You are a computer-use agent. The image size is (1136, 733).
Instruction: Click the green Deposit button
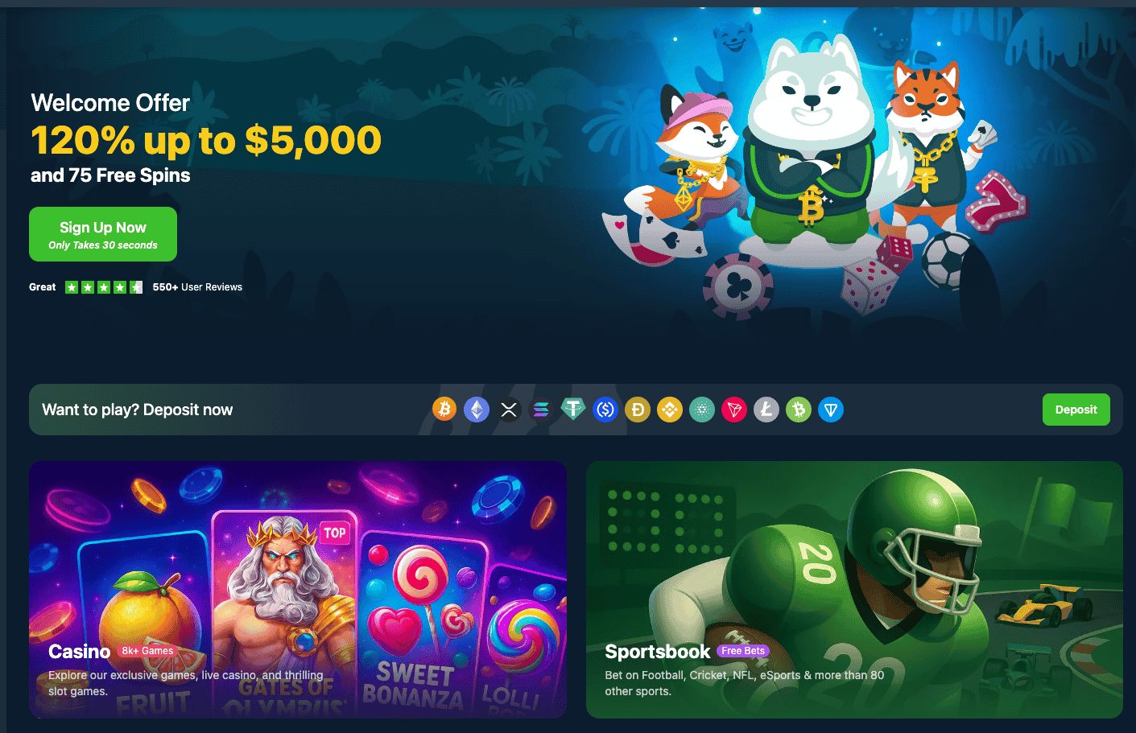(x=1076, y=410)
